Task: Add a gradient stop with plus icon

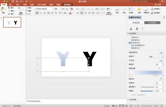Action: [159, 68]
